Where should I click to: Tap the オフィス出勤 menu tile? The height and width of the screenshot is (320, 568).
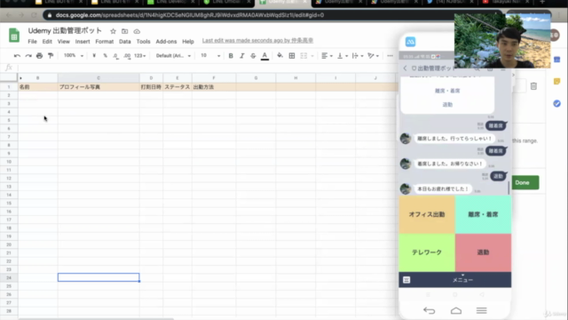(427, 214)
